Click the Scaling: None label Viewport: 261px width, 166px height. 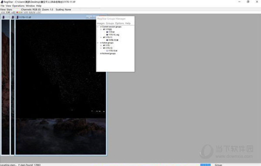click(63, 10)
